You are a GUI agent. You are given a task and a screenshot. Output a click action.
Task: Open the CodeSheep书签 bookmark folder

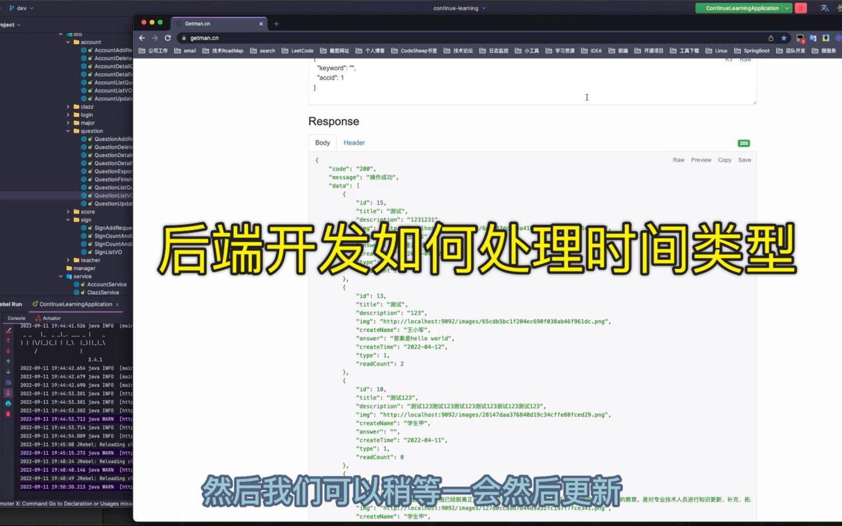click(x=414, y=51)
